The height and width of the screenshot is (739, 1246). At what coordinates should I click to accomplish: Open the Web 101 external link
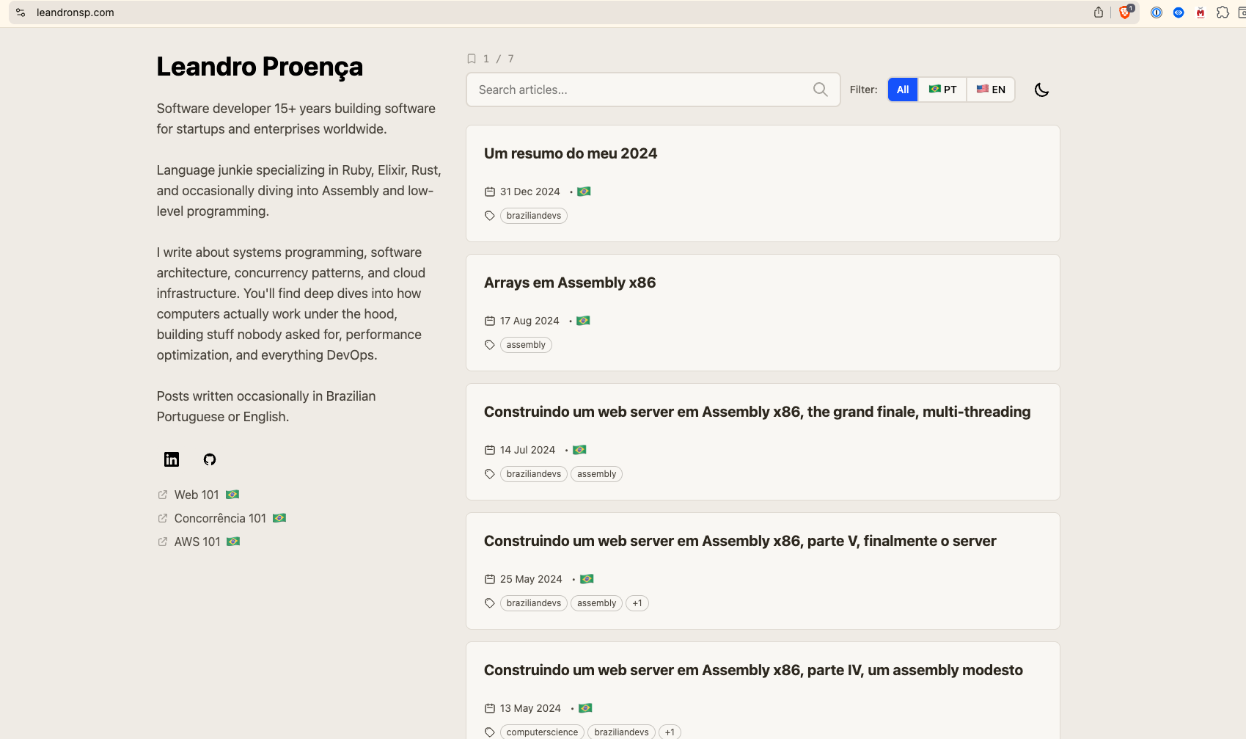(x=197, y=495)
